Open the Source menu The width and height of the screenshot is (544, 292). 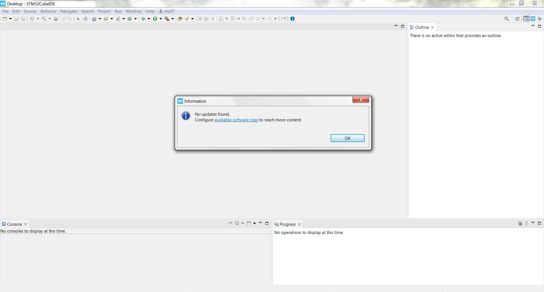[30, 11]
